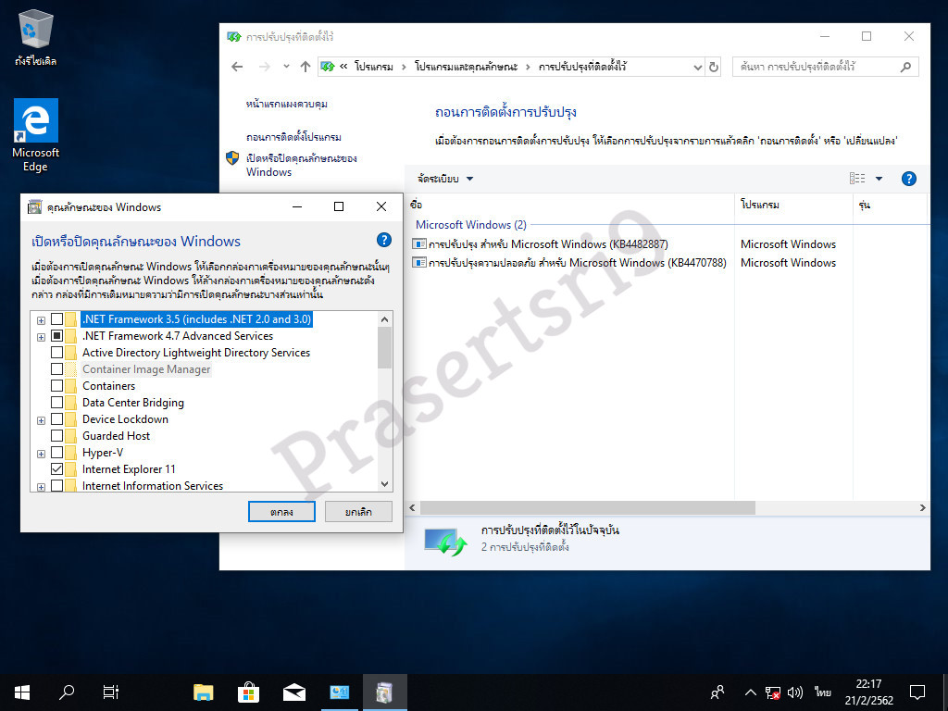The width and height of the screenshot is (948, 711).
Task: Toggle .NET Framework 4.7 Advanced Services checkbox
Action: (56, 335)
